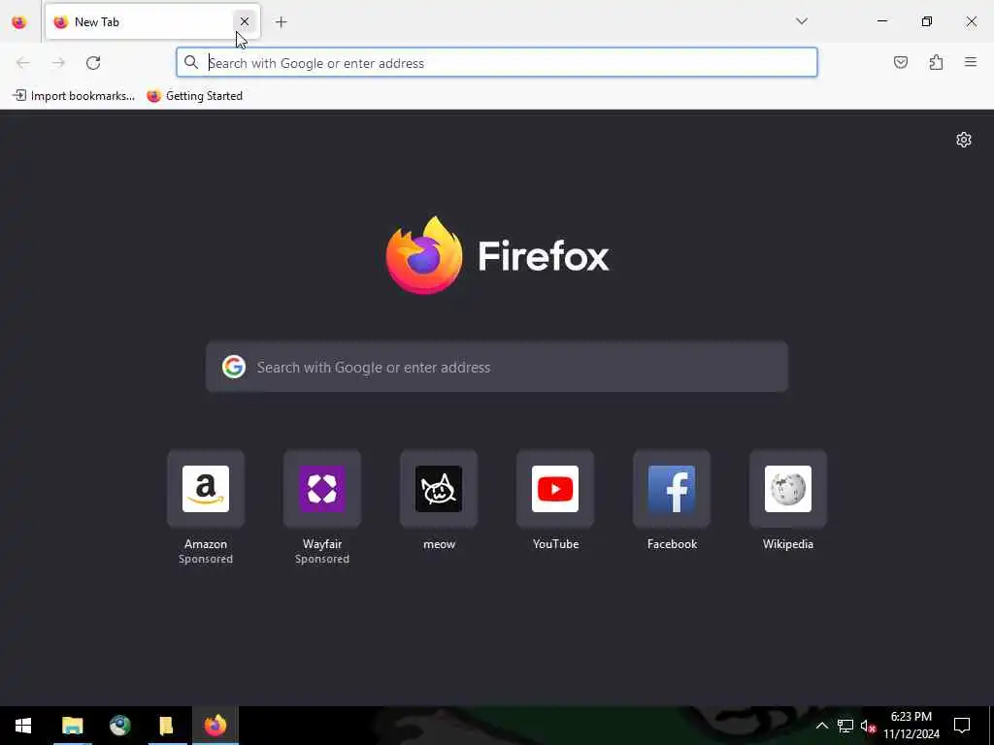The height and width of the screenshot is (745, 994).
Task: Click the Firefox taskbar icon
Action: click(215, 726)
